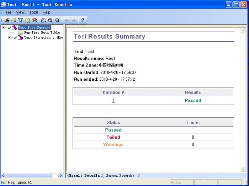Image resolution: width=249 pixels, height=186 pixels.
Task: Click the Iteration # column header
Action: click(x=113, y=92)
